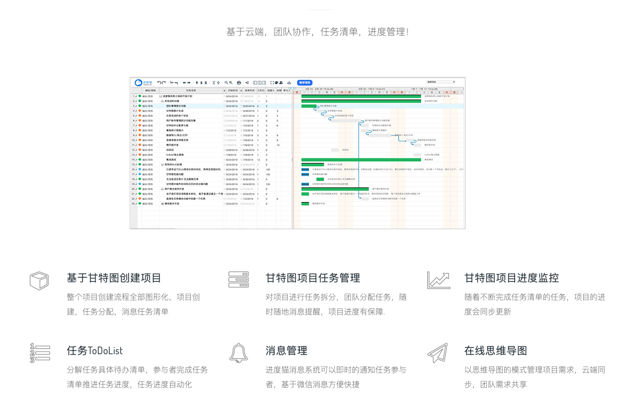Click the indent task arrow icon
This screenshot has width=635, height=417.
point(189,83)
